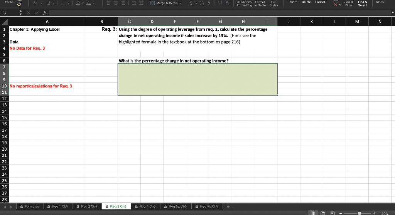Click the Name Box stepper arrows
Screen dimensions: 395x215
pyautogui.click(x=21, y=13)
